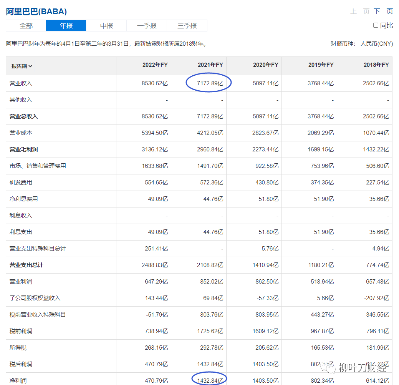
Task: Click the 2018年FY column header
Action: [x=376, y=65]
